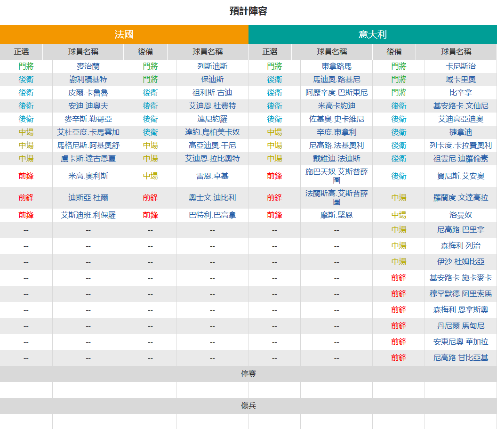Open 安東尼奧.華加拉 player page
The width and height of the screenshot is (497, 429).
461,342
